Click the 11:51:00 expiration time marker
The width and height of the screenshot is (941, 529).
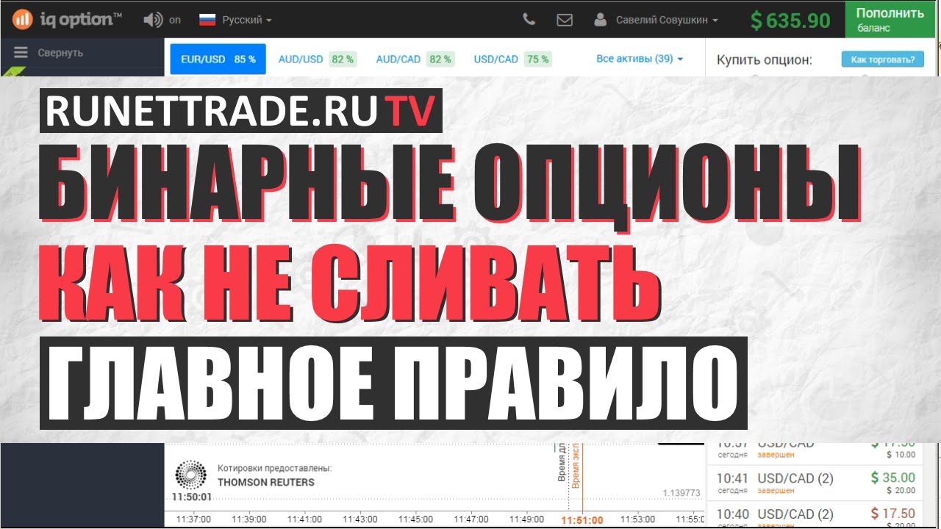click(x=582, y=520)
